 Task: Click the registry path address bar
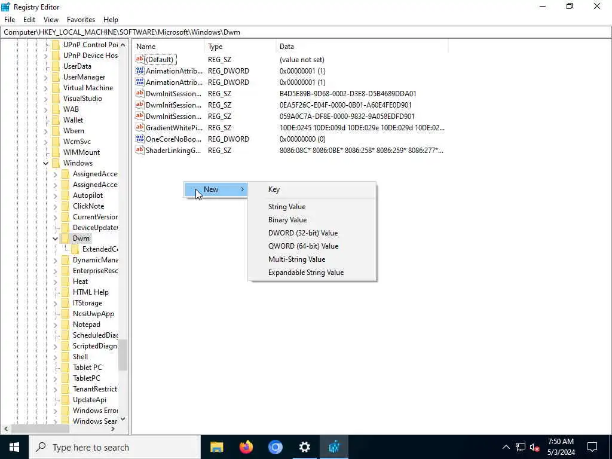(306, 32)
